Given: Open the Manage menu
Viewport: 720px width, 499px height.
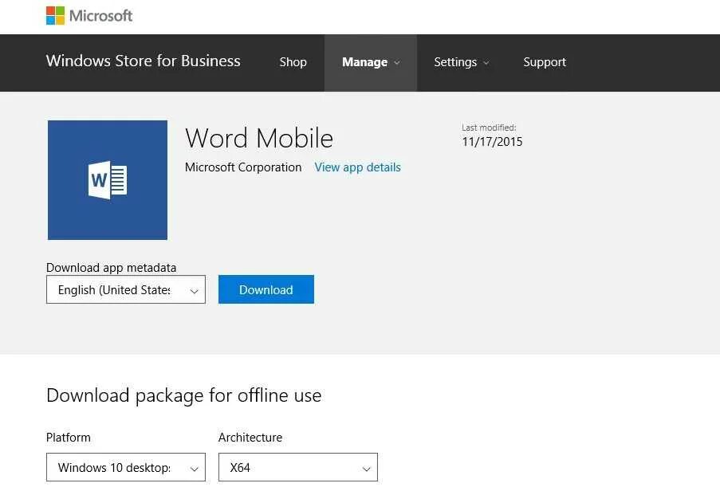Looking at the screenshot, I should 364,62.
